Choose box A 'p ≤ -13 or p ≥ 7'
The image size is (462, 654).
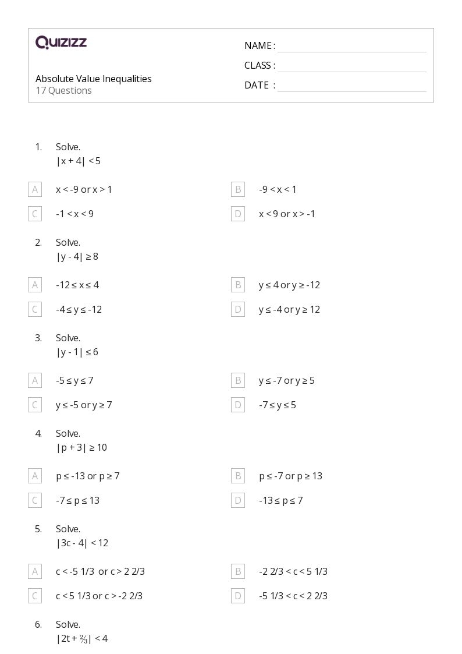pos(35,476)
